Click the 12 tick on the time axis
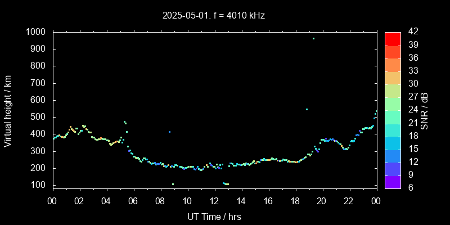The image size is (450, 225). click(x=214, y=201)
